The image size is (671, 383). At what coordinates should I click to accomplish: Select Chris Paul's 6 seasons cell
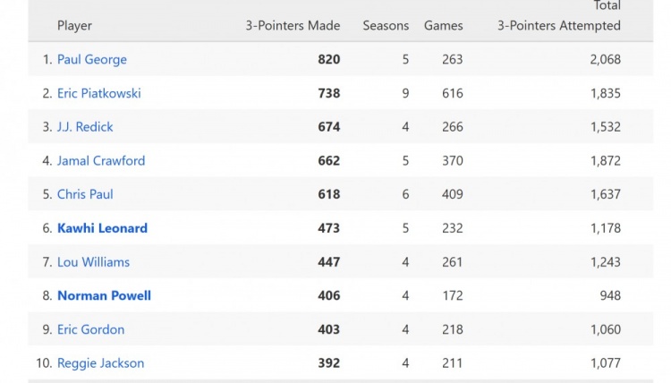405,194
